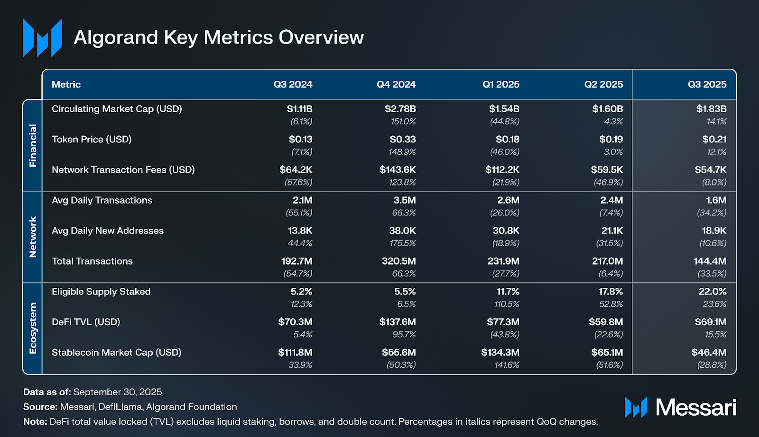Click the Messari wordmark at bottom right
Image resolution: width=759 pixels, height=437 pixels.
(x=696, y=407)
